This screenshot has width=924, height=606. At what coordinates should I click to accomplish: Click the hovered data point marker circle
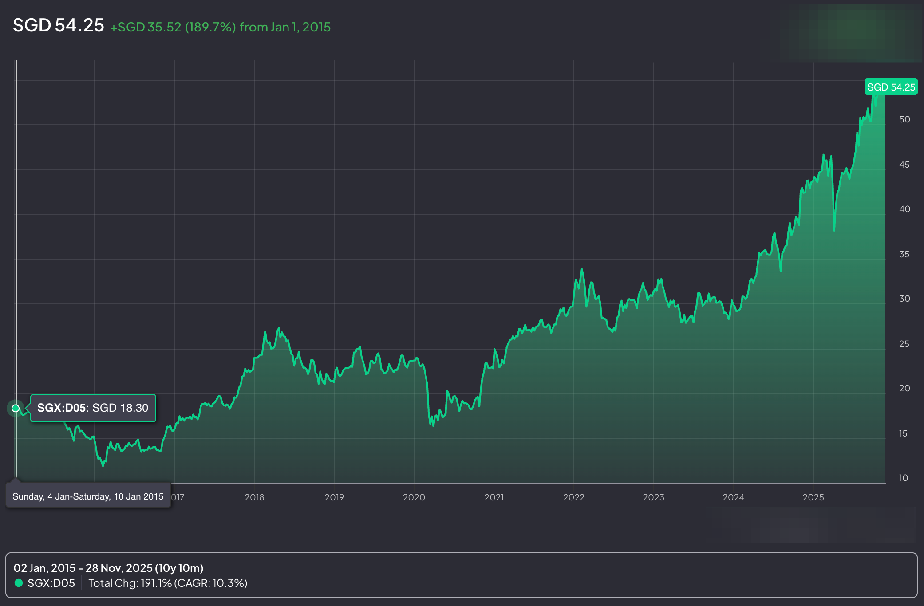click(16, 408)
